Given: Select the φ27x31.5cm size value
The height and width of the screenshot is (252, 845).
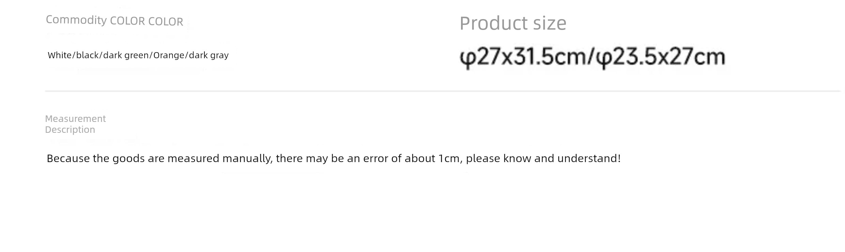Looking at the screenshot, I should tap(522, 57).
